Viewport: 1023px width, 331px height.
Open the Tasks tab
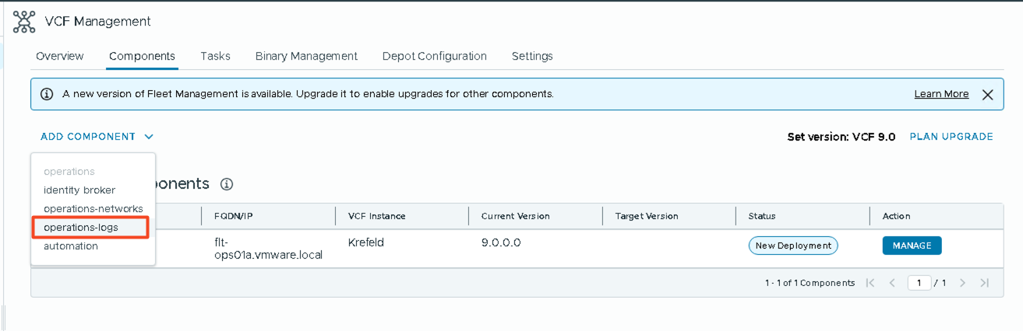215,56
